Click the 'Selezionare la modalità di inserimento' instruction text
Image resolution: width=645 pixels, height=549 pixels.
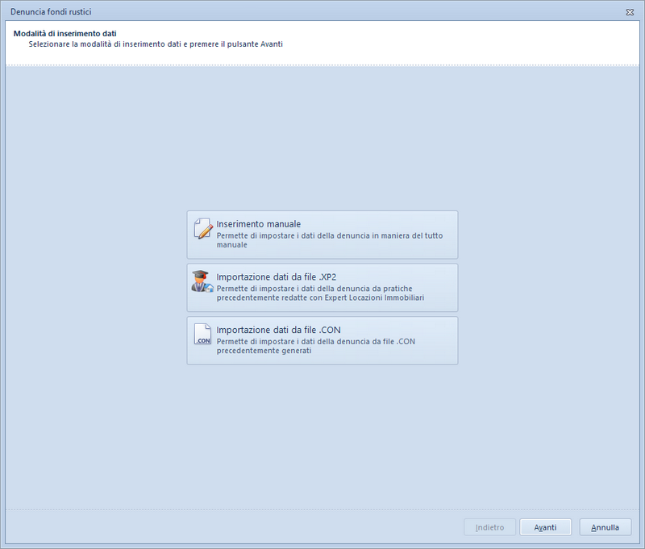tap(156, 44)
